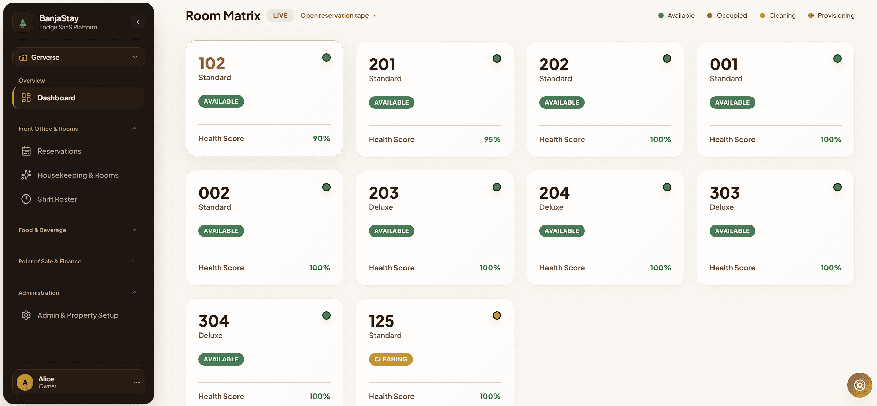Go to Reservations page

click(x=79, y=151)
